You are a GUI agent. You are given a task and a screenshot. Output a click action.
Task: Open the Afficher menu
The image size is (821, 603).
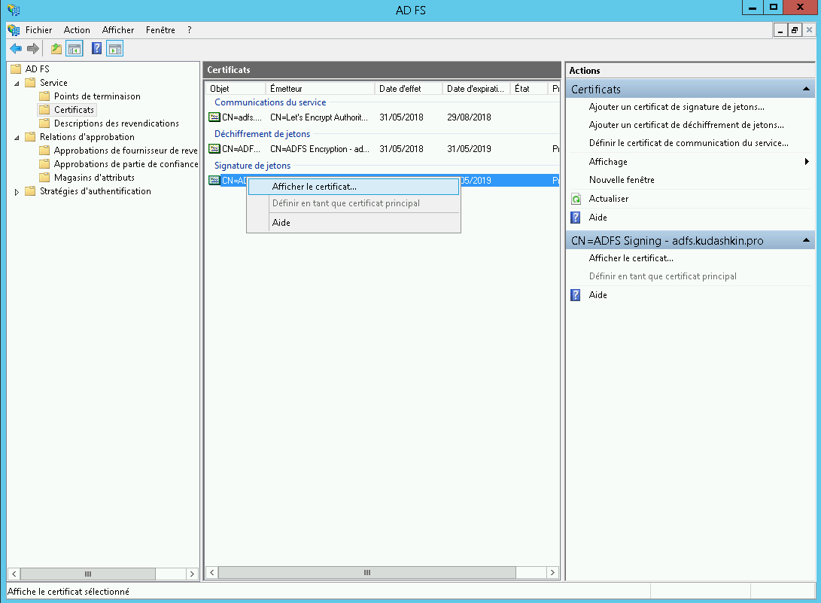[x=118, y=30]
